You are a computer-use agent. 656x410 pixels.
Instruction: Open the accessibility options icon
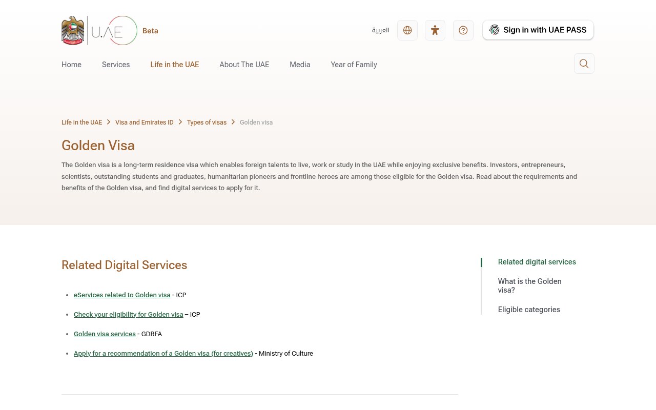point(435,30)
